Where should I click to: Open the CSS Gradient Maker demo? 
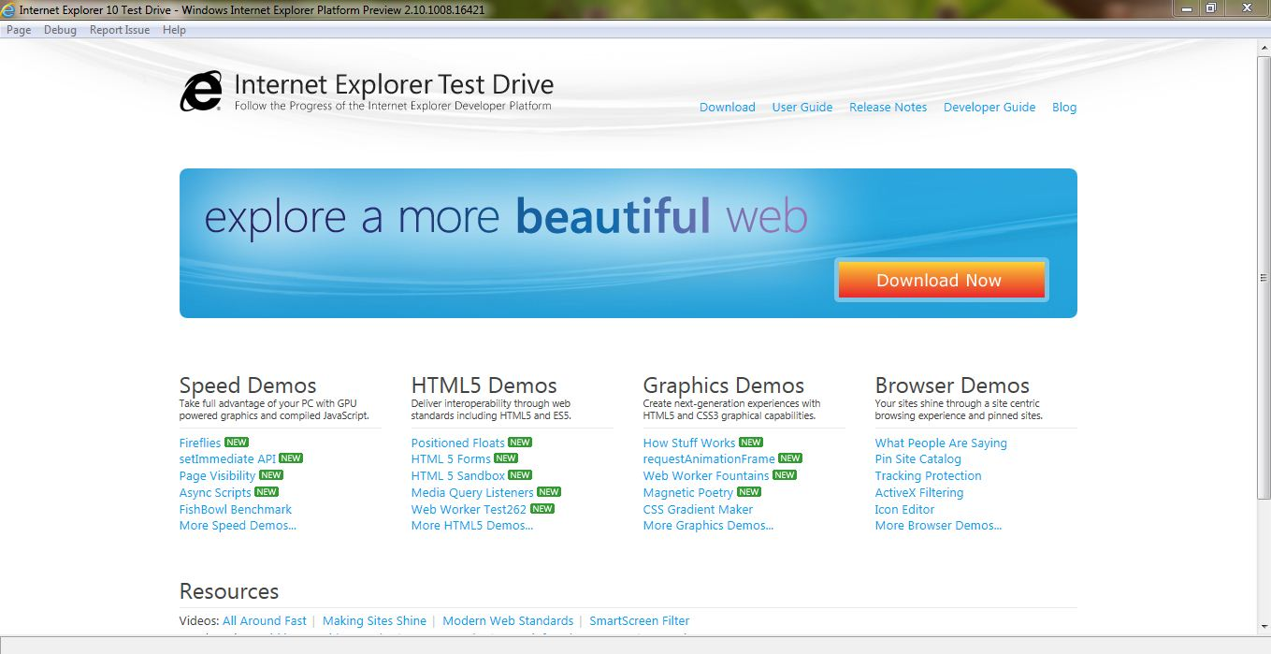coord(698,510)
